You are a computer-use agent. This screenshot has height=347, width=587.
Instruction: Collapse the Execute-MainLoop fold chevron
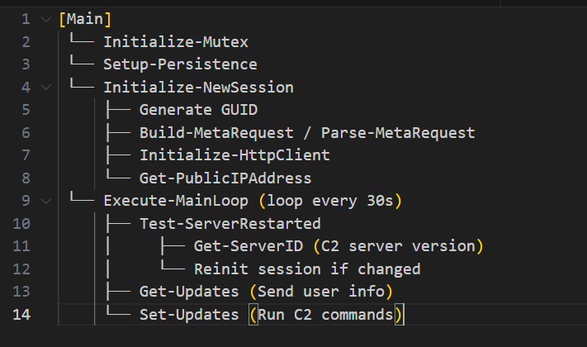click(x=45, y=202)
